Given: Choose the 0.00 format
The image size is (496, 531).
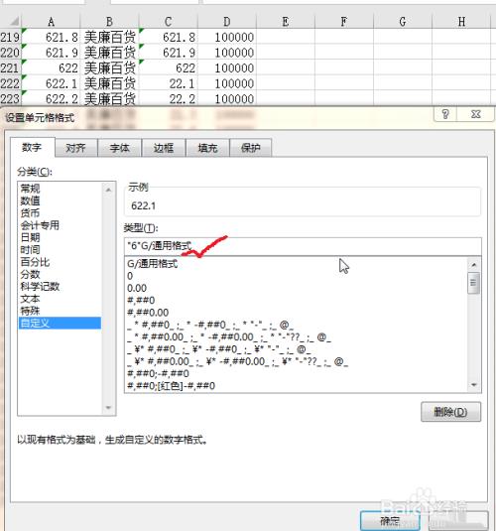Looking at the screenshot, I should [x=297, y=288].
